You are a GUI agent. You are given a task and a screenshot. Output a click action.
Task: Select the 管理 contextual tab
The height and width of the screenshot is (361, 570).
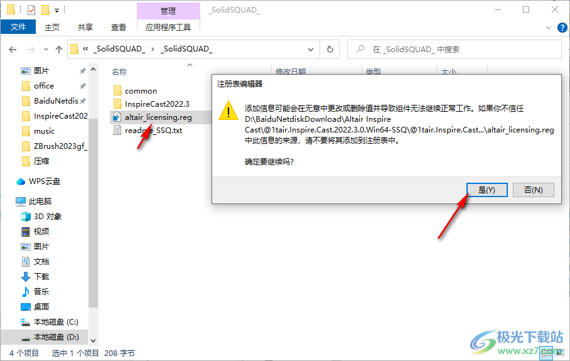(168, 11)
